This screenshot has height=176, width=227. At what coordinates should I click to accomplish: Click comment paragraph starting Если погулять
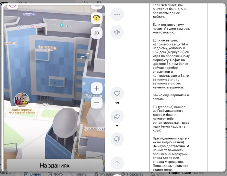(171, 29)
